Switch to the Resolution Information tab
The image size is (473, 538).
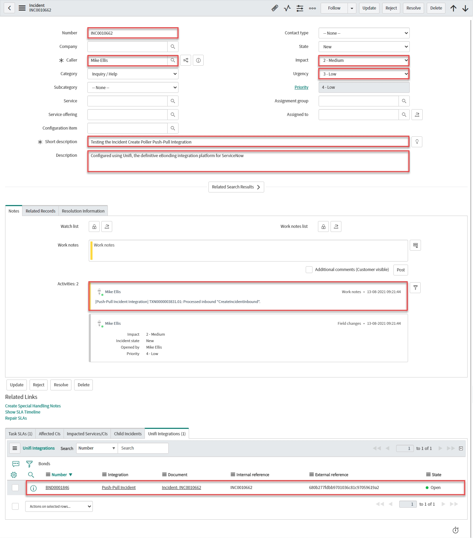[x=83, y=211]
